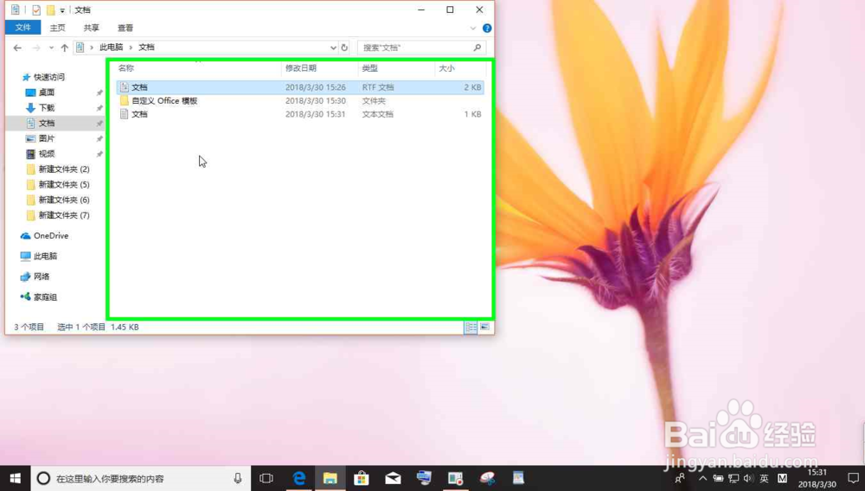Select 此电脑 in navigation pane
This screenshot has width=865, height=491.
tap(45, 256)
